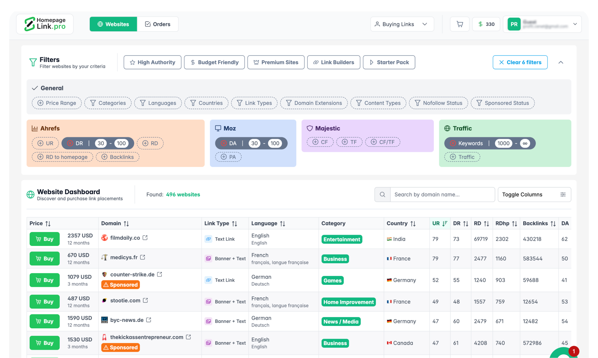Viewport: 598px width, 358px height.
Task: Add the Moz PA filter
Action: tap(228, 157)
